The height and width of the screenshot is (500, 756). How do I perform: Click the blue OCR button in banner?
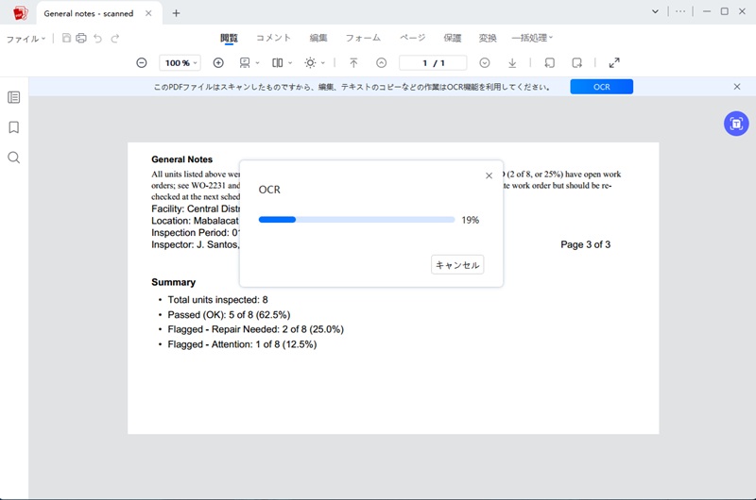tap(601, 87)
